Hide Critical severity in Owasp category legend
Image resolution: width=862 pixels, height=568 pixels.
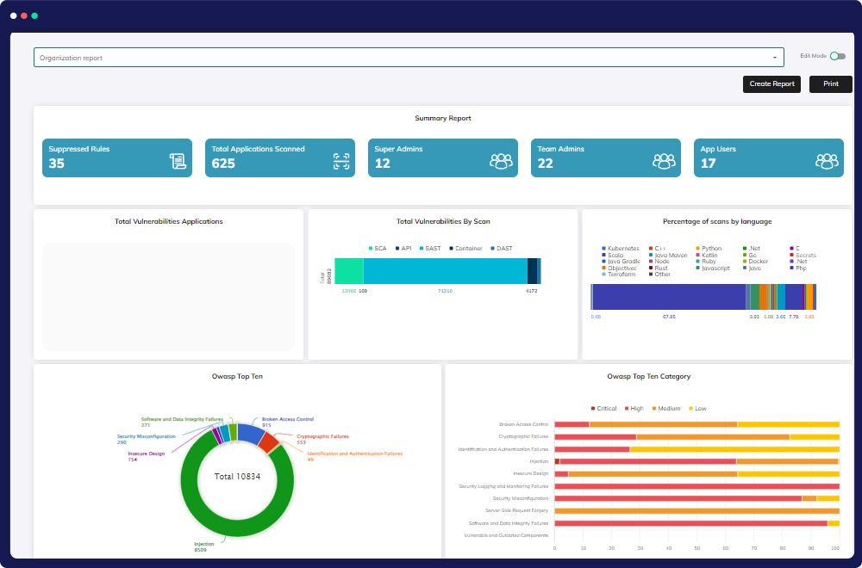point(603,408)
